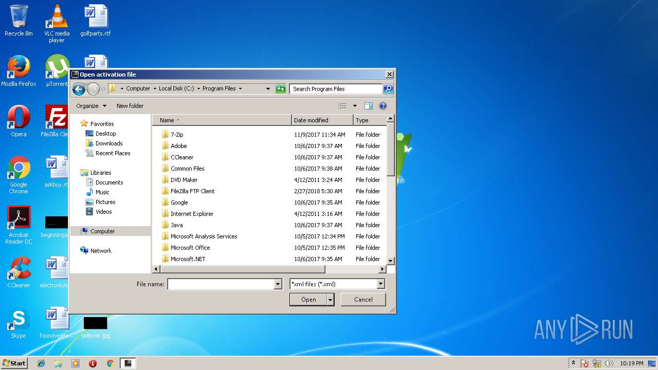Expand the Local Disk (C:) breadcrumb arrow
This screenshot has height=370, width=658.
[x=198, y=89]
